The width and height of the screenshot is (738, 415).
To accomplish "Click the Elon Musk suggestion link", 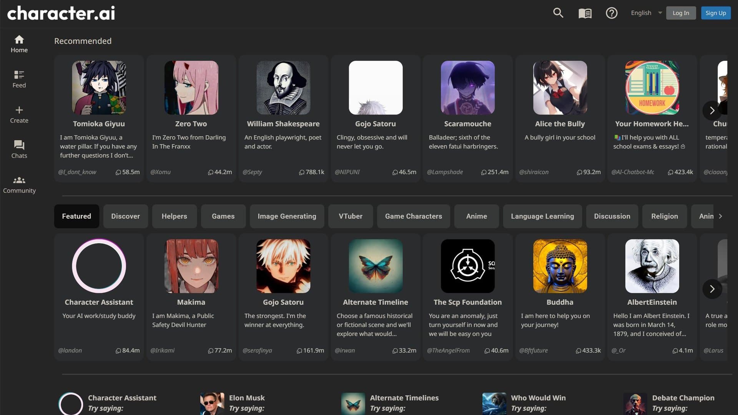I will coord(247,398).
